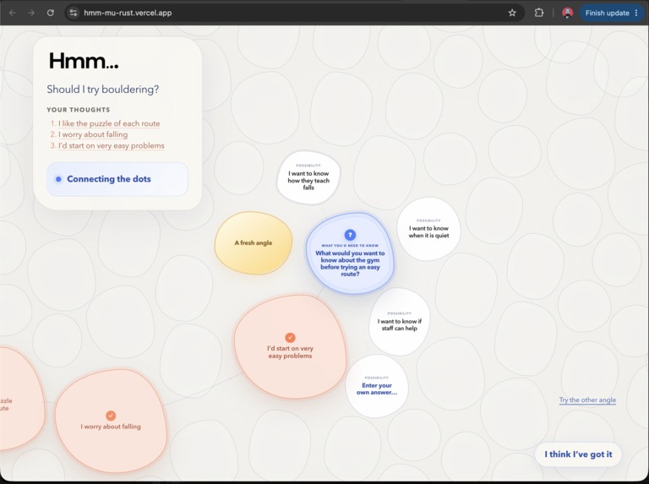Open thought 'I like the puzzle of each route'
Image resolution: width=649 pixels, height=484 pixels.
point(109,123)
